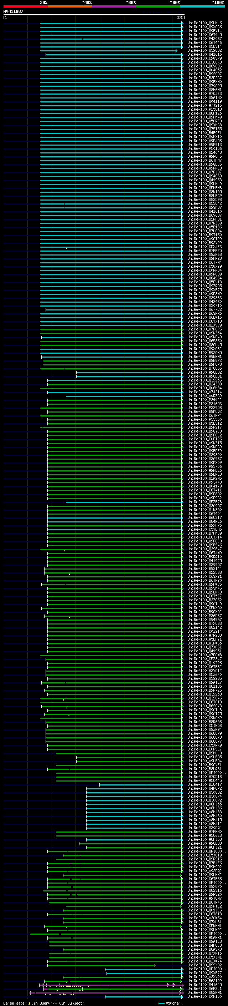The height and width of the screenshot is (1006, 228).
Task: Select the UniRef100_P93448 label
Action: (204, 482)
